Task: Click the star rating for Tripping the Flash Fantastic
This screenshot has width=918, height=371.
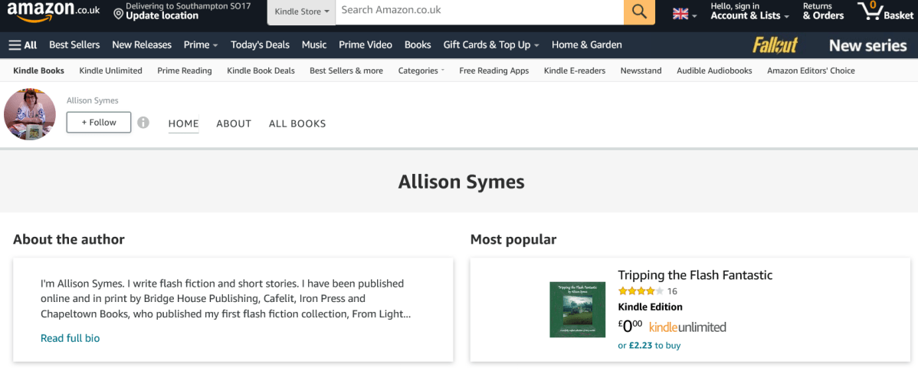Action: 641,291
